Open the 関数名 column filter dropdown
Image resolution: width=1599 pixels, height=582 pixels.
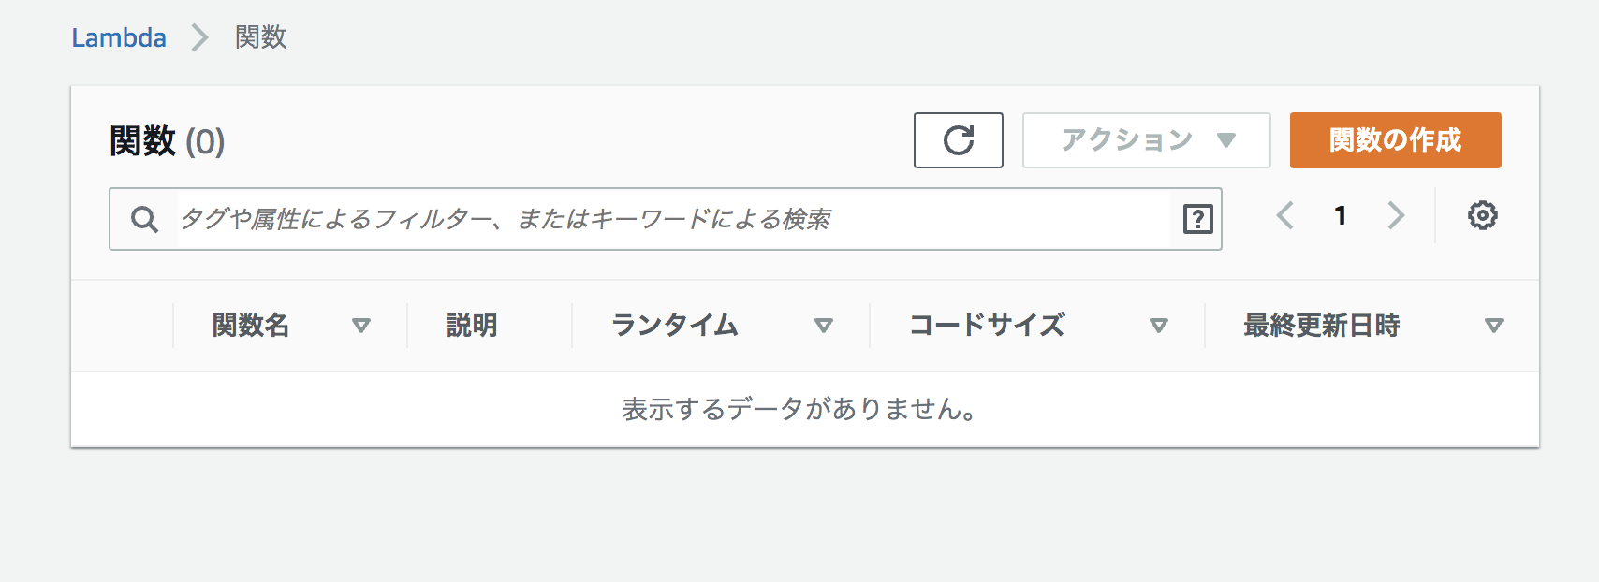[x=362, y=326]
